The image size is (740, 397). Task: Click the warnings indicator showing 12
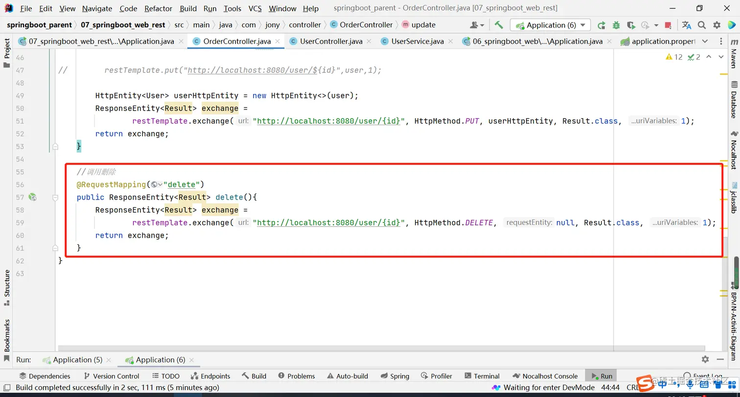[x=674, y=57]
